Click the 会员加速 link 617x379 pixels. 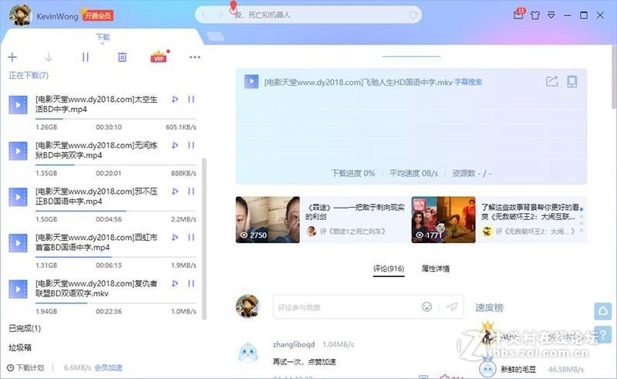(108, 367)
